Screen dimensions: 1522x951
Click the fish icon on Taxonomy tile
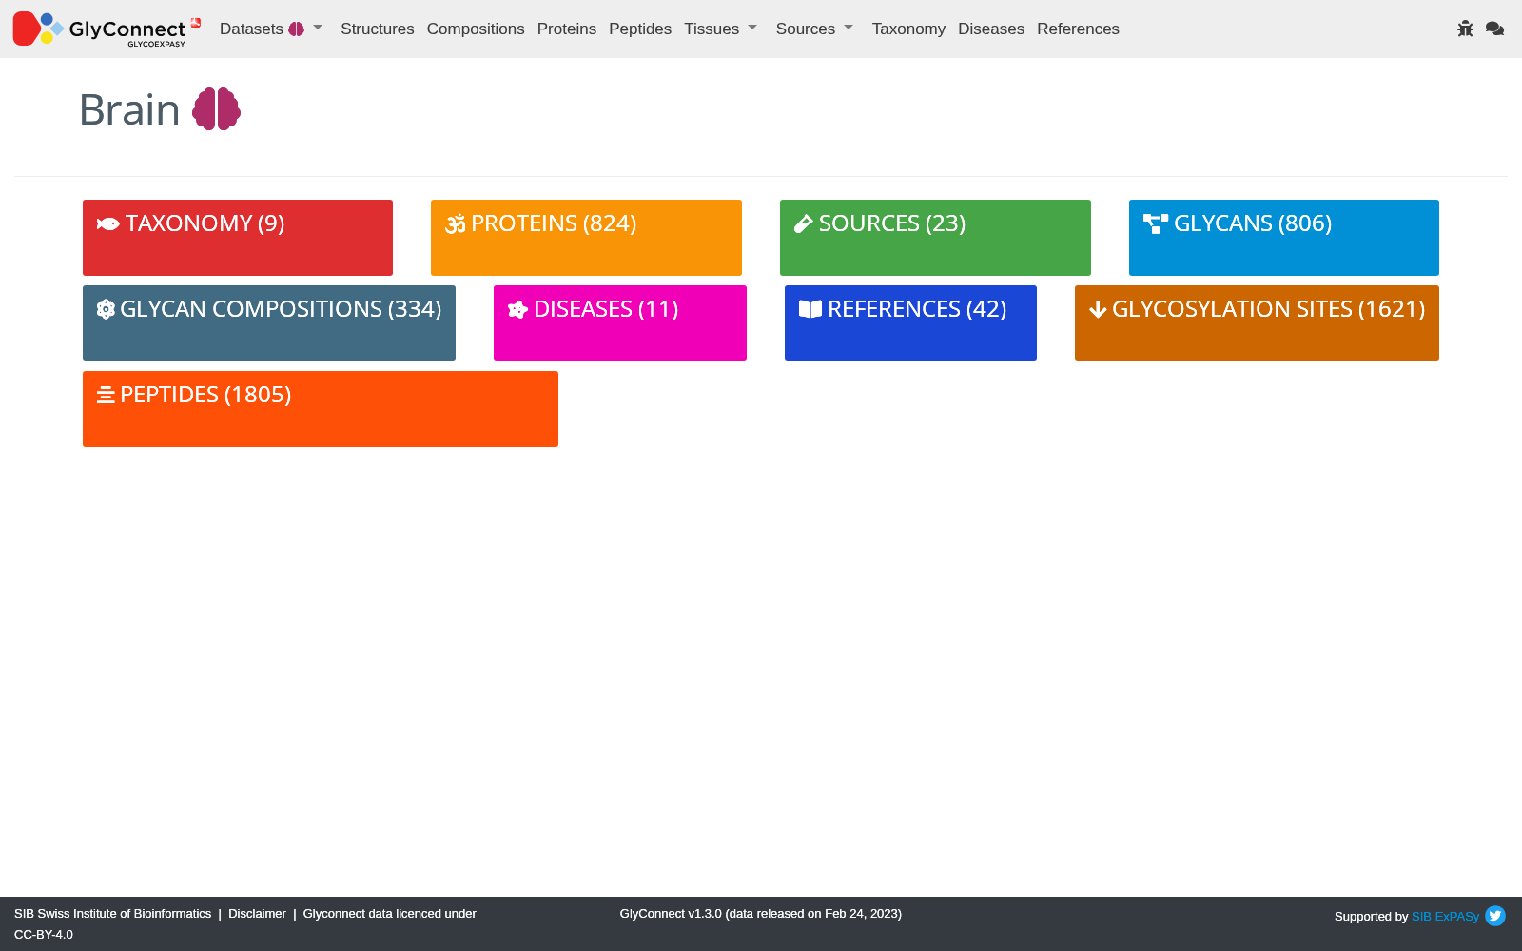107,223
